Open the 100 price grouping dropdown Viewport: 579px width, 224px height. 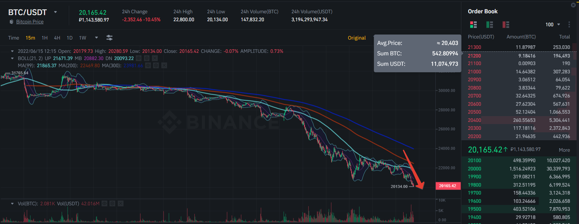(552, 24)
